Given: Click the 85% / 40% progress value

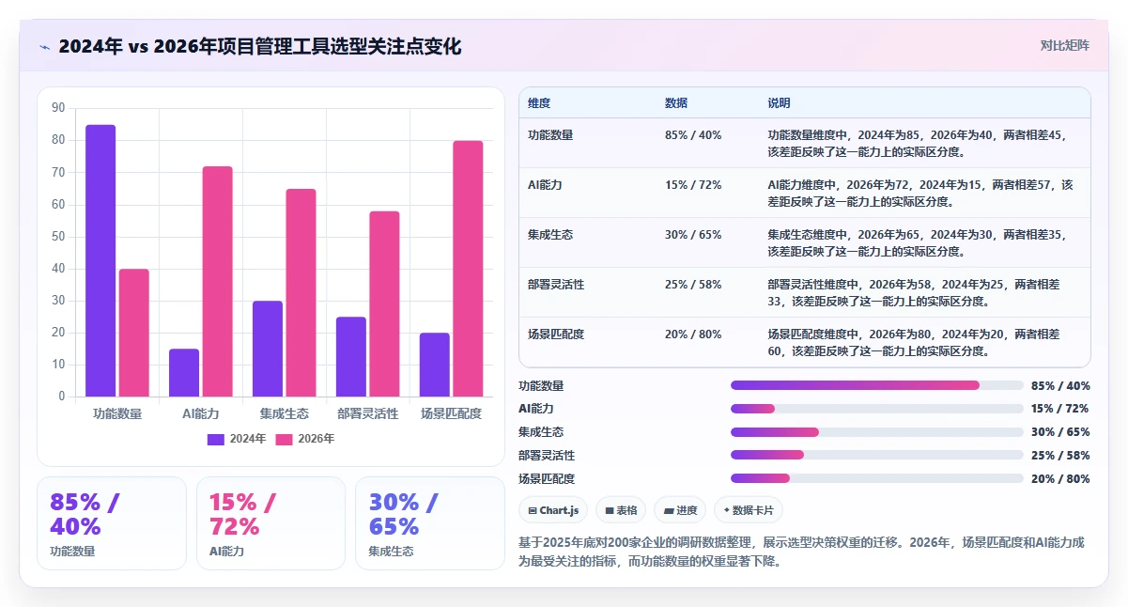Looking at the screenshot, I should point(1060,385).
